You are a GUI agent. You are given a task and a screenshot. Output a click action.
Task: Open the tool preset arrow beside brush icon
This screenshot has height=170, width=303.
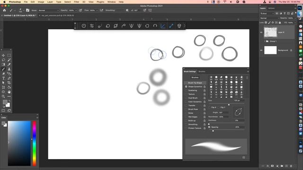point(15,10)
